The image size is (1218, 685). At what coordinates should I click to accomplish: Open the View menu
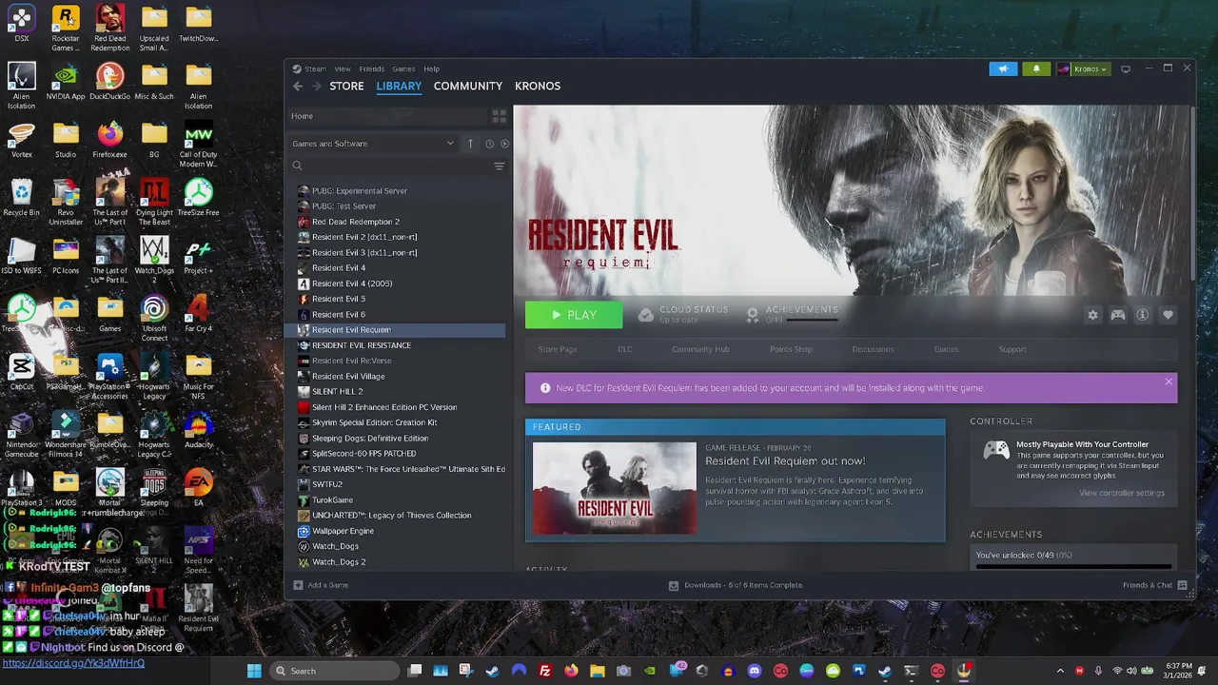tap(343, 68)
